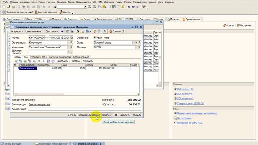Click magnifier icon next to Контрагент field
The height and width of the screenshot is (145, 258).
(x=71, y=47)
